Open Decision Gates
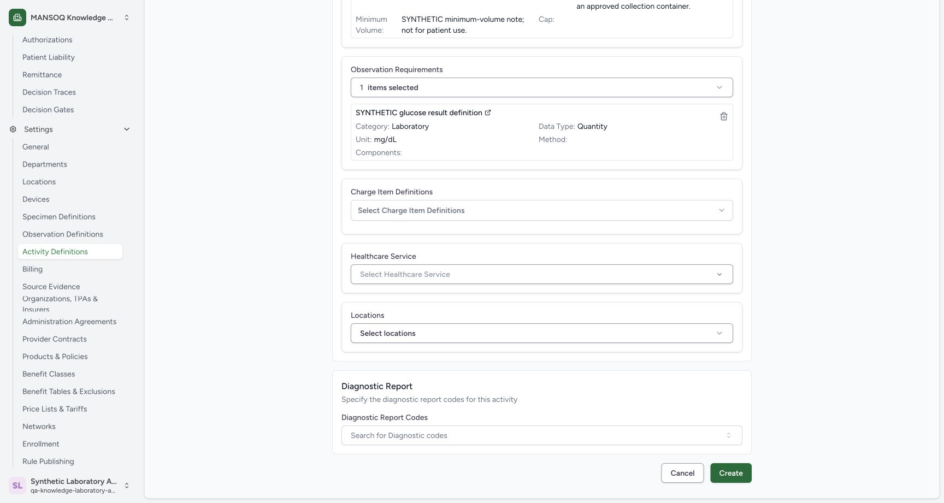This screenshot has height=503, width=944. pos(48,110)
